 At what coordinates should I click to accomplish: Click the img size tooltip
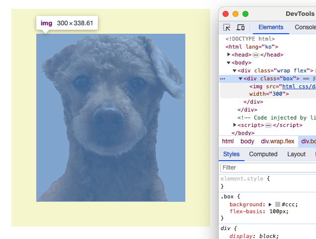tap(67, 23)
